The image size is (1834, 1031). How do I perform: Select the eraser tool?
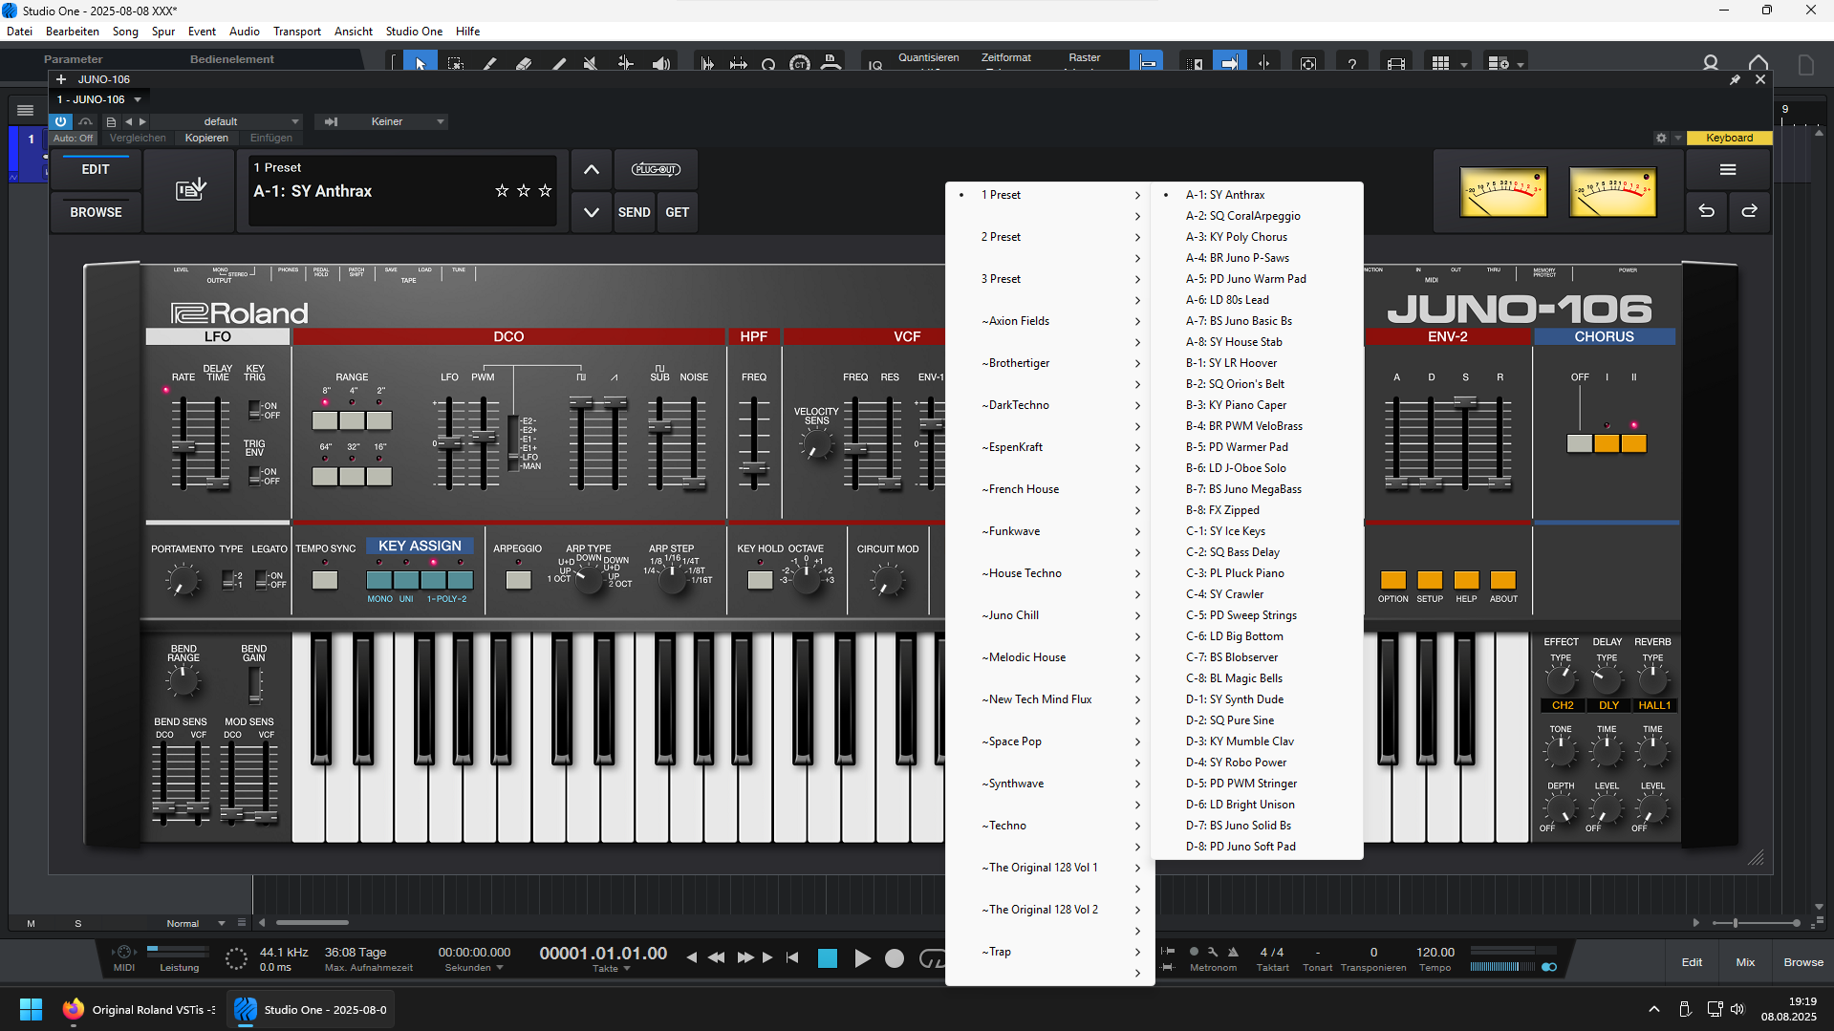point(524,63)
